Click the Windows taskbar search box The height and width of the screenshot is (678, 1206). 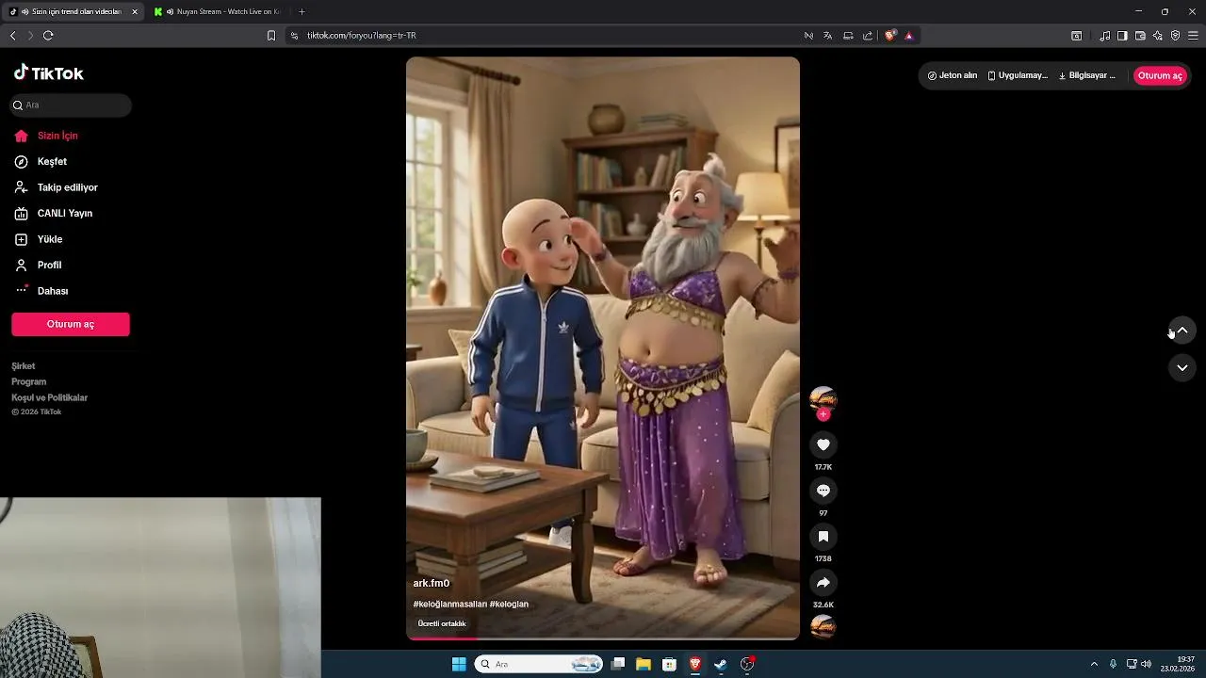[539, 664]
